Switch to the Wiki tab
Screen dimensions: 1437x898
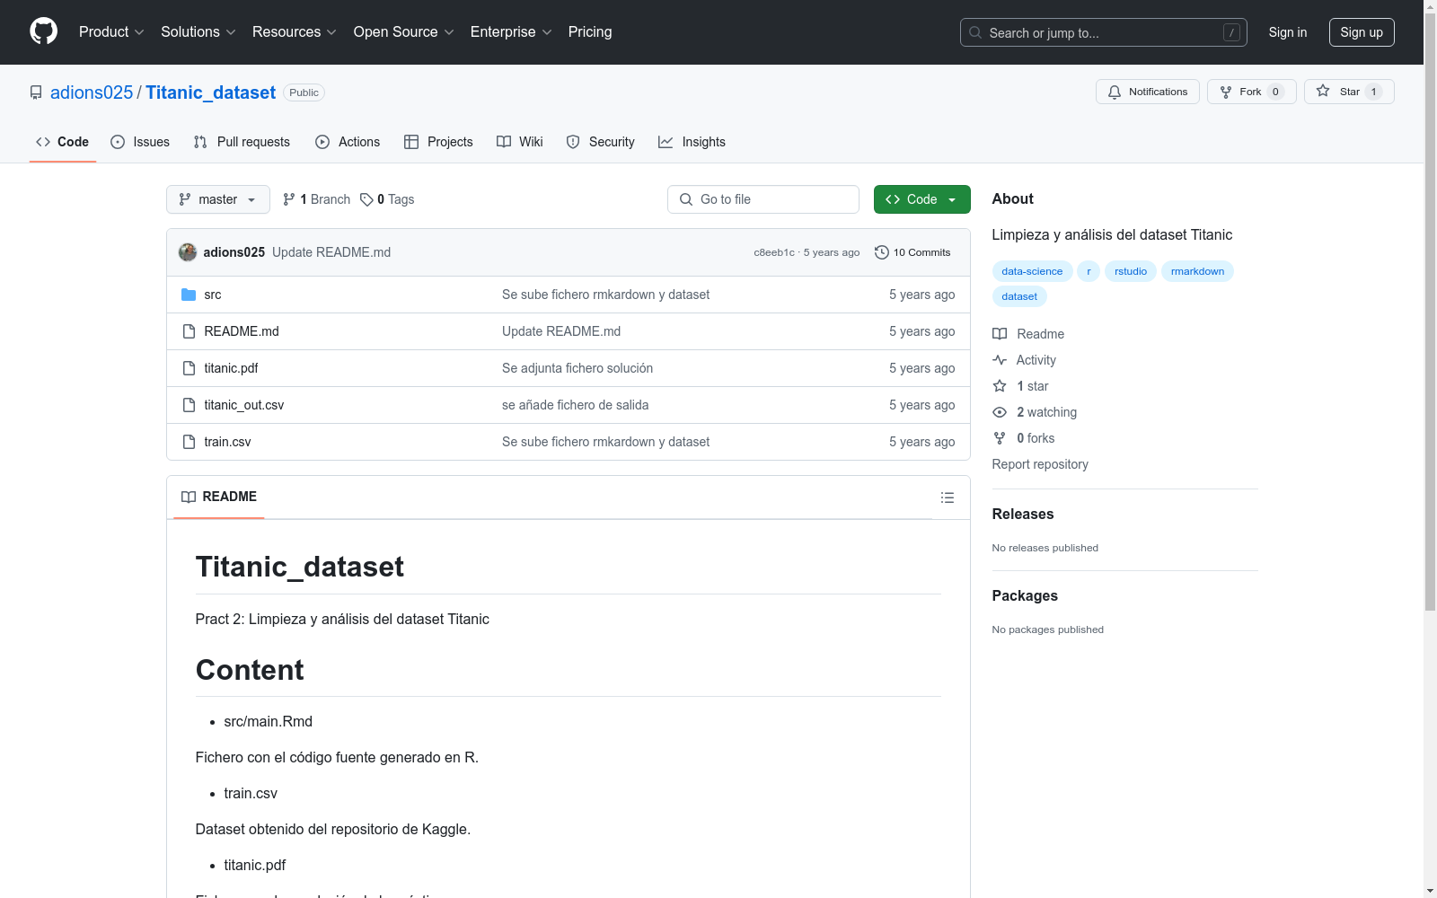520,142
